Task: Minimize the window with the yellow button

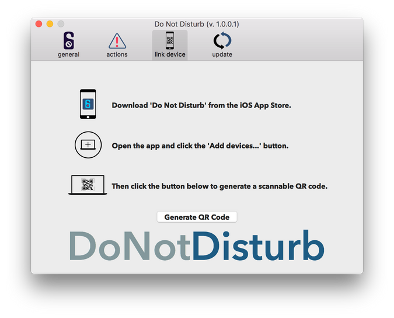Action: tap(50, 24)
